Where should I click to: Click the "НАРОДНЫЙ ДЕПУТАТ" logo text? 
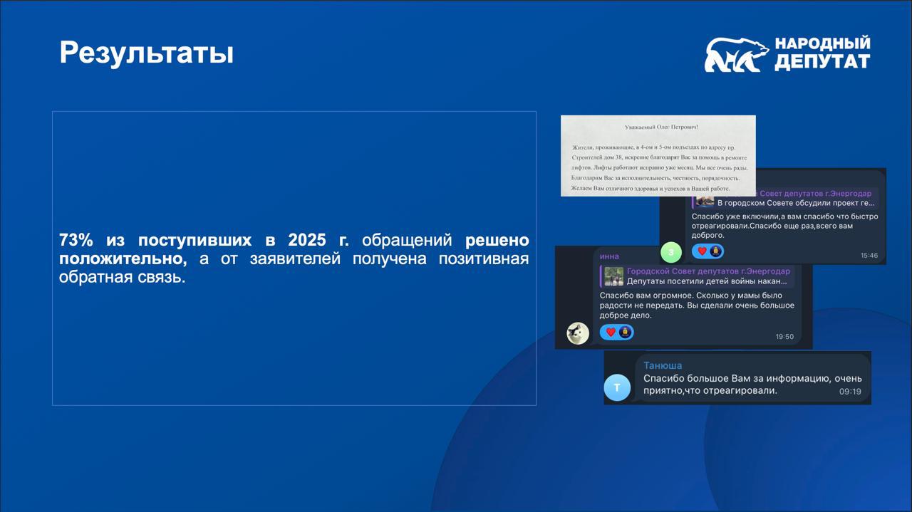click(822, 53)
